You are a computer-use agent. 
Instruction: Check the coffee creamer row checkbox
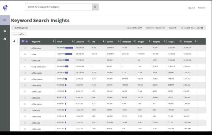click(x=25, y=79)
